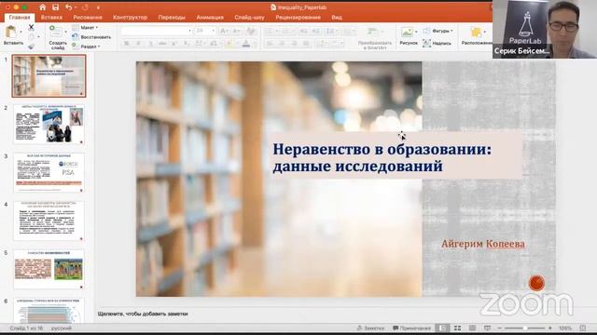Toggle Strikethrough formatting

pos(162,44)
